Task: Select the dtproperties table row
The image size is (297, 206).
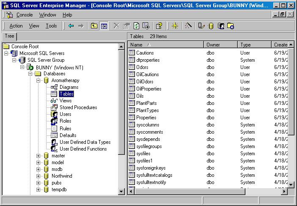Action: (x=208, y=60)
